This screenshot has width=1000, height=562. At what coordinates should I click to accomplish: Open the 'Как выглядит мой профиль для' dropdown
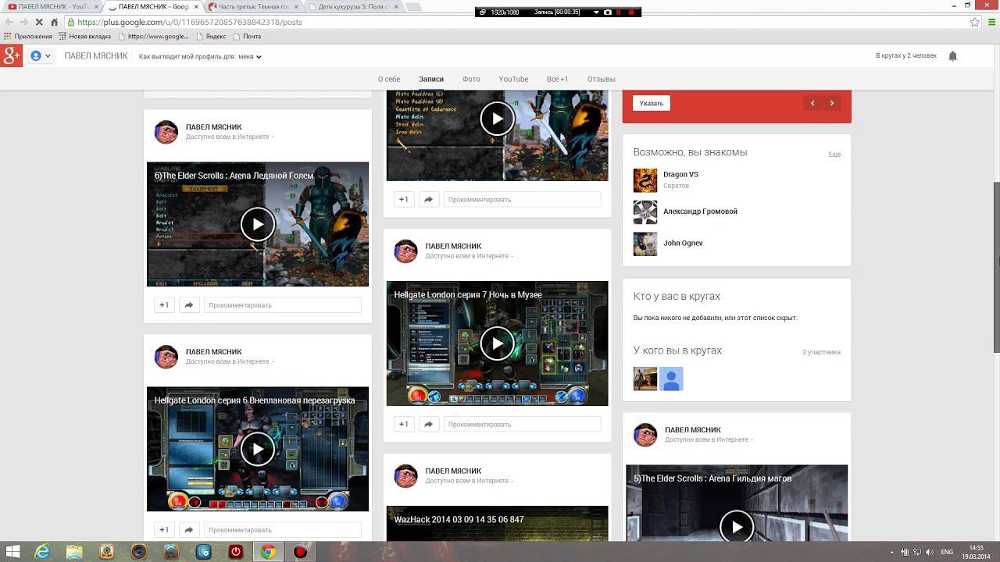coord(200,57)
